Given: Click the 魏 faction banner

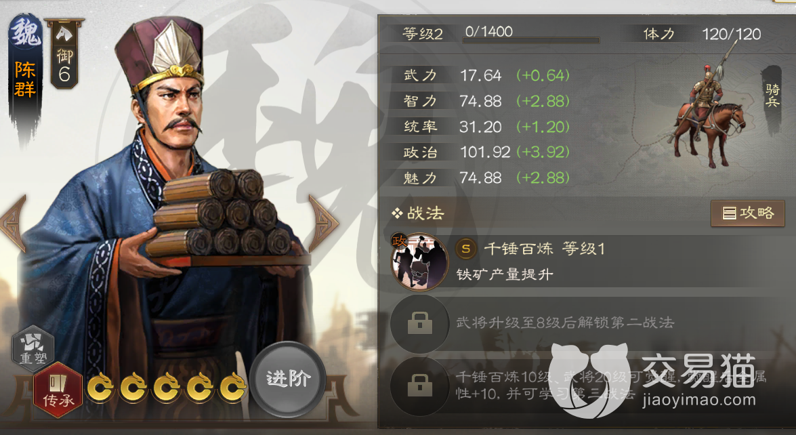Looking at the screenshot, I should (x=25, y=76).
